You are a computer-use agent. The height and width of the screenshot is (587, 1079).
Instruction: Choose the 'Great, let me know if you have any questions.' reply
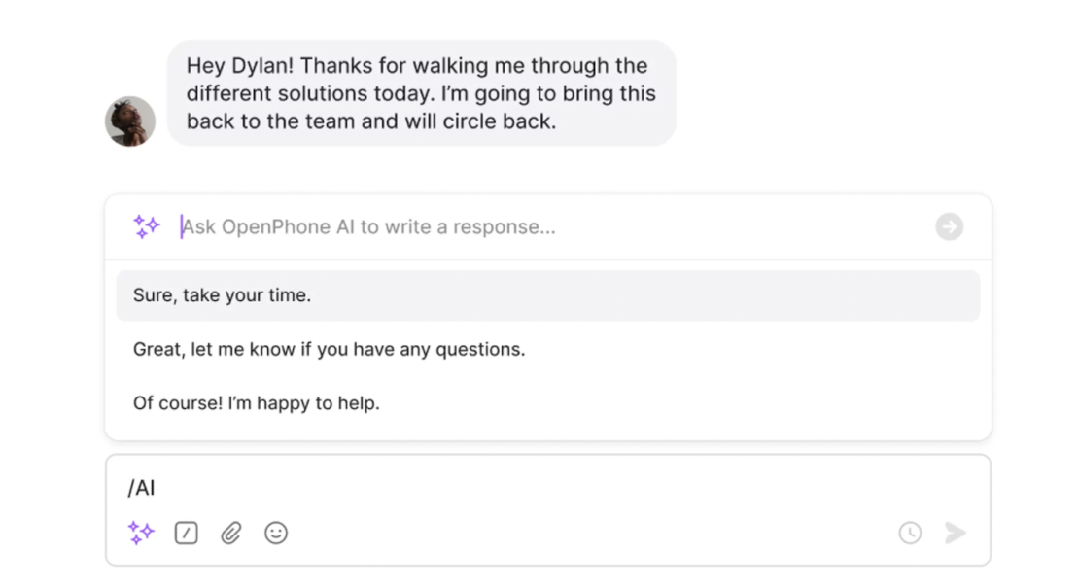click(328, 349)
